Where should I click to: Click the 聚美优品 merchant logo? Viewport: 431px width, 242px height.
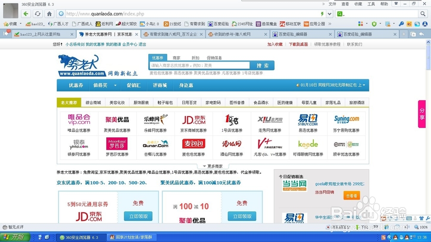117,119
